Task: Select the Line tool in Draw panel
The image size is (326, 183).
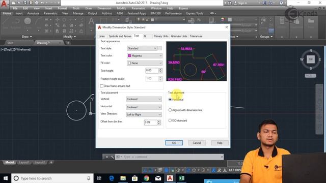Action: (x=6, y=23)
